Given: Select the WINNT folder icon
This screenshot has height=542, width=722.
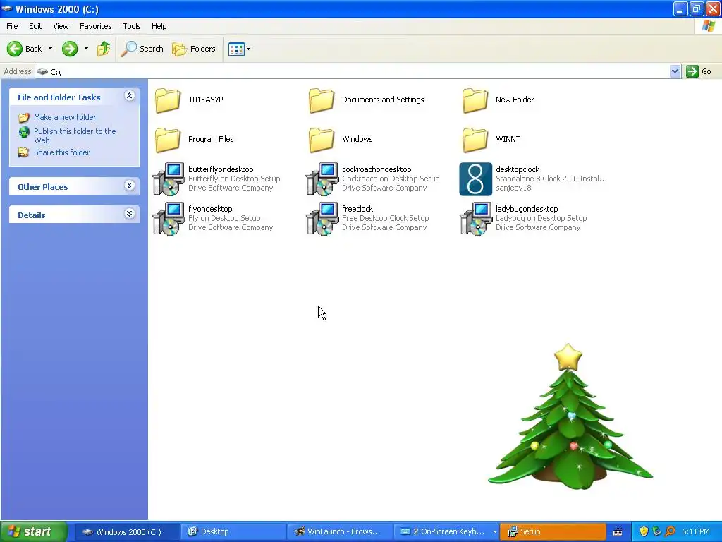Looking at the screenshot, I should pyautogui.click(x=475, y=140).
